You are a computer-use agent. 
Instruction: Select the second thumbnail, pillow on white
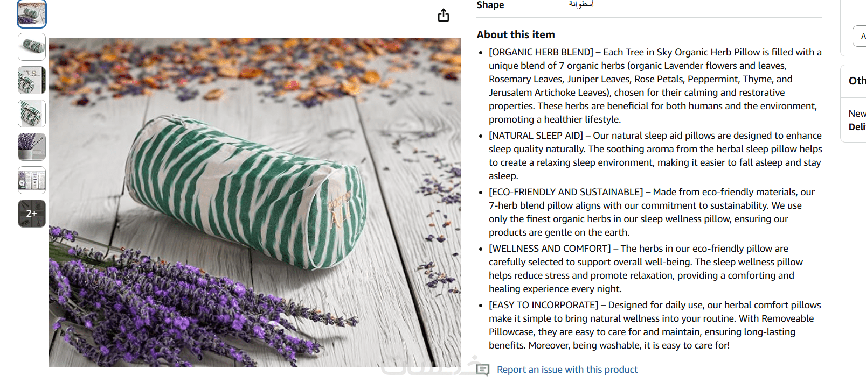(32, 47)
